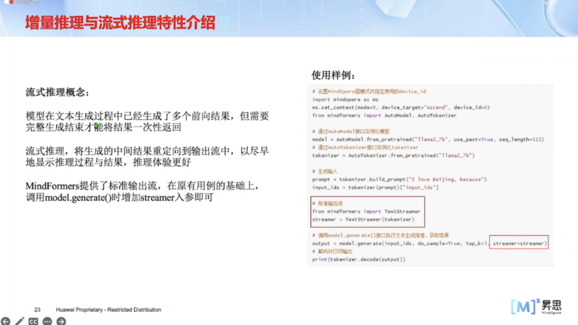Viewport: 578px width, 325px height.
Task: Click the ms.set_context code line
Action: pos(401,107)
